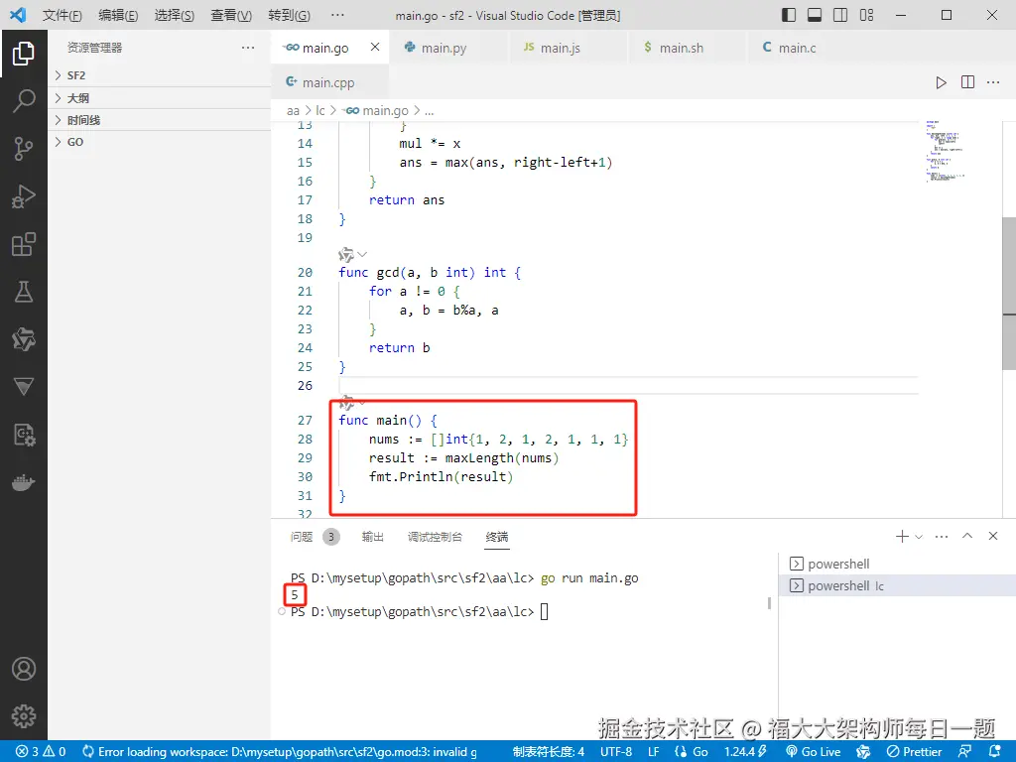Maximize the panel with up chevron
The height and width of the screenshot is (762, 1016).
click(967, 536)
